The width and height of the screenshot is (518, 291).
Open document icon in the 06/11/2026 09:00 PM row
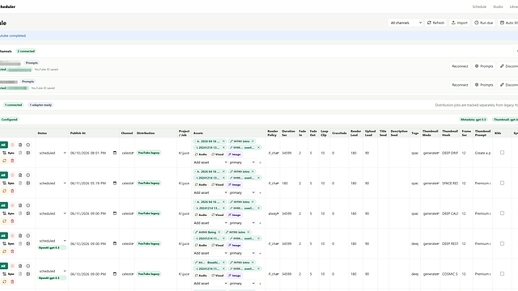(20, 205)
